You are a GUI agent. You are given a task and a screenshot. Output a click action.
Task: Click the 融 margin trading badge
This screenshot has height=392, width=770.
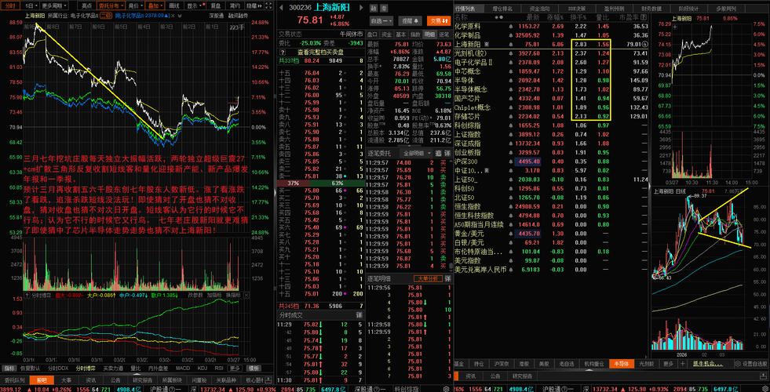373,9
